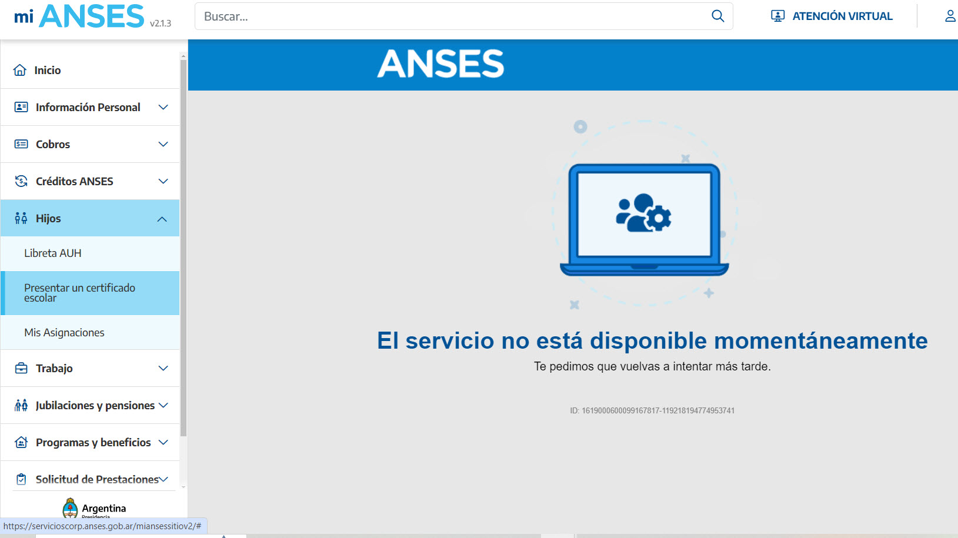Viewport: 958px width, 538px height.
Task: Expand Programas y beneficios chevron
Action: click(x=163, y=442)
